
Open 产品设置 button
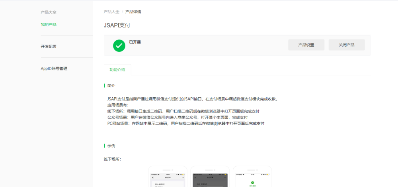click(306, 45)
